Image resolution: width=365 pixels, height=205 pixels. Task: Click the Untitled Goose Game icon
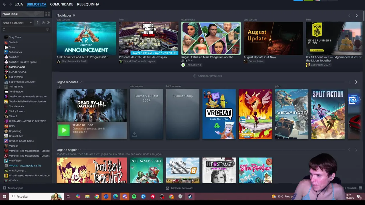6,141
